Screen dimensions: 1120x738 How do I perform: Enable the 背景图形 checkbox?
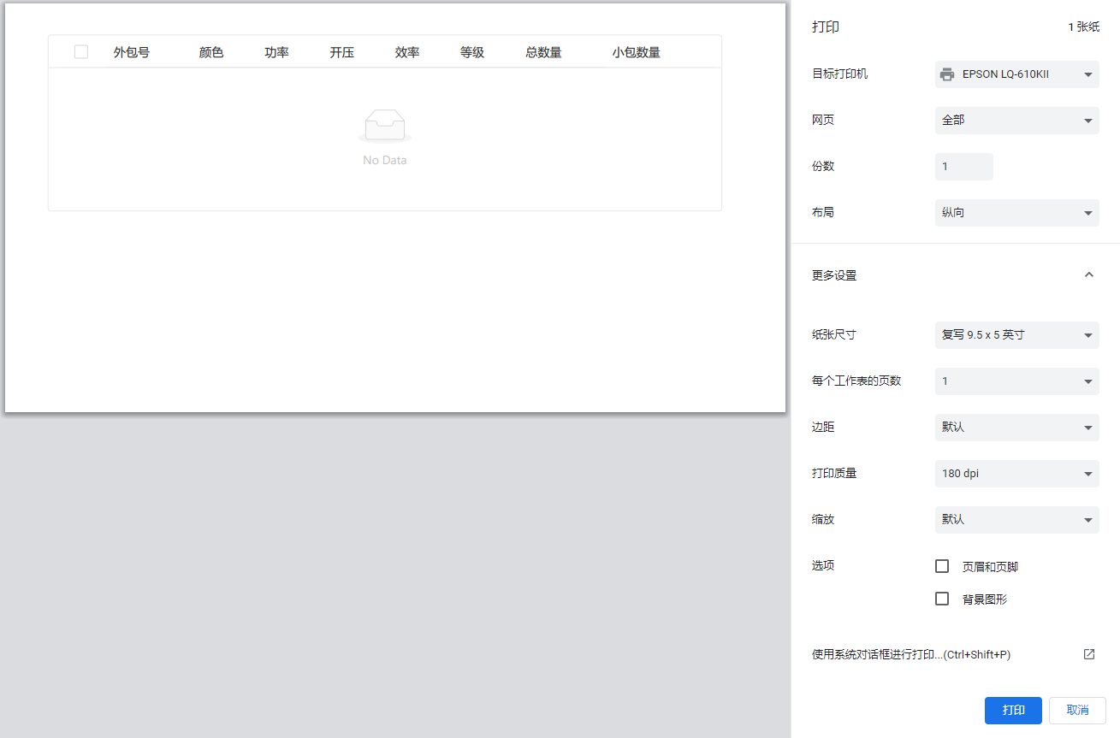point(942,599)
